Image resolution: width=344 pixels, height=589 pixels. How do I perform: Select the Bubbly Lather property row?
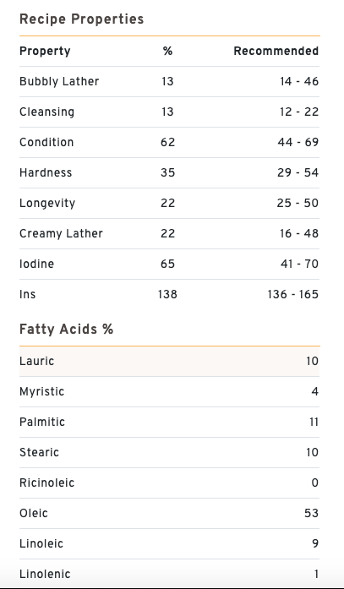coord(169,81)
